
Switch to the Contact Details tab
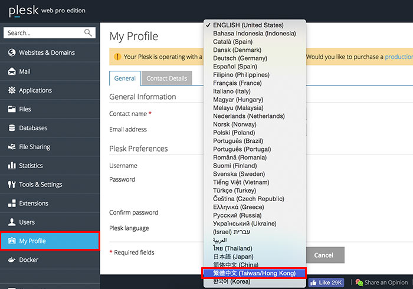[x=167, y=78]
